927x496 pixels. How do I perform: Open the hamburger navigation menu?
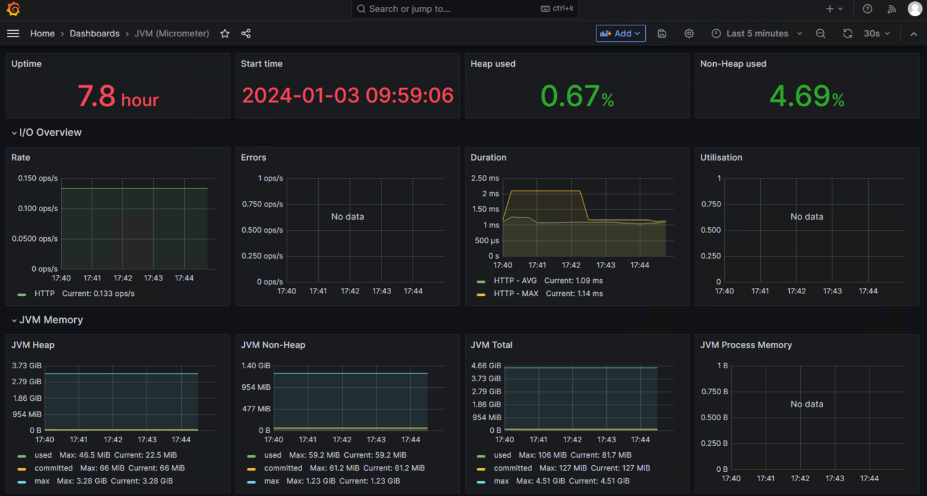coord(13,33)
